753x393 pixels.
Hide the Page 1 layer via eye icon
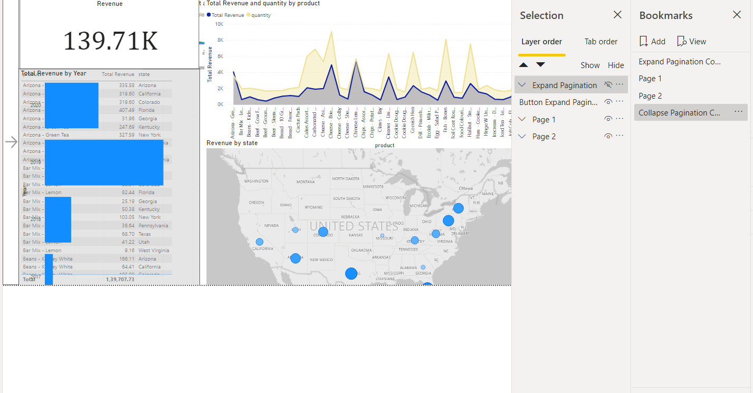[608, 119]
